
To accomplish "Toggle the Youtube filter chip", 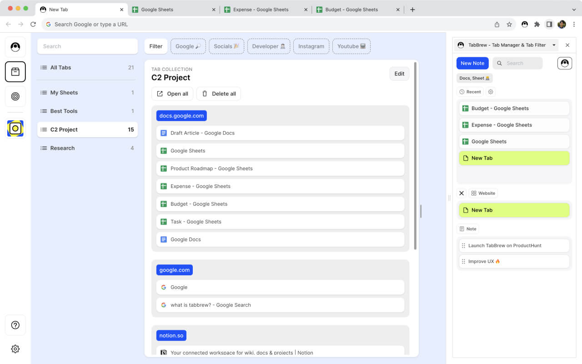I will click(351, 46).
